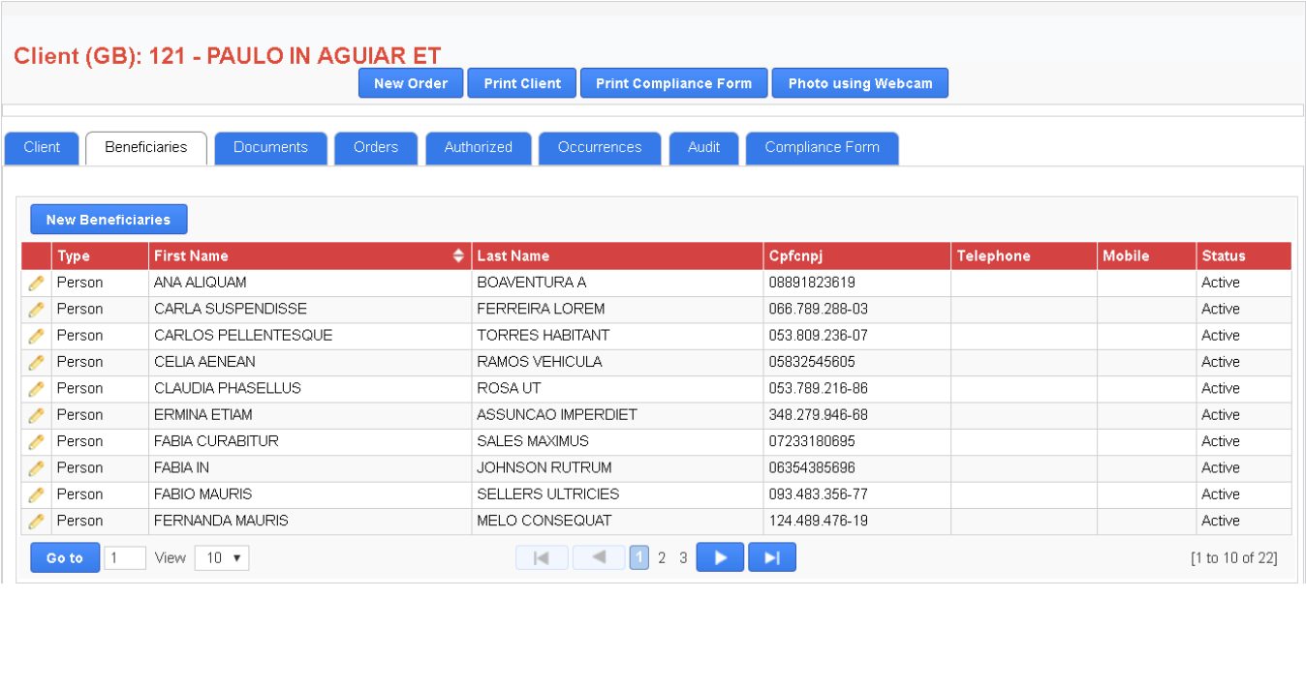This screenshot has height=688, width=1306.
Task: Click pencil icon for CARLA SUSPENDISSE
Action: pos(36,310)
